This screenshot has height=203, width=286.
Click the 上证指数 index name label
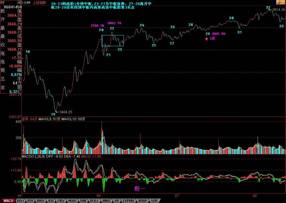point(39,3)
